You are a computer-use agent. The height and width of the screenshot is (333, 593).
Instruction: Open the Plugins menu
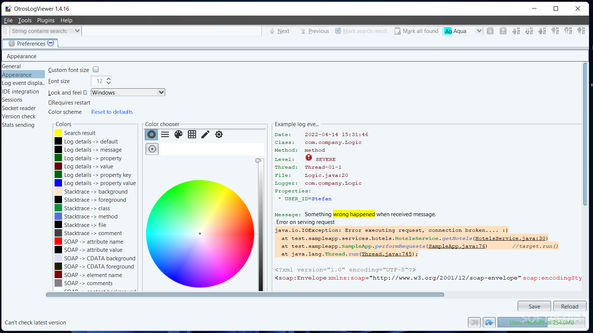[46, 20]
